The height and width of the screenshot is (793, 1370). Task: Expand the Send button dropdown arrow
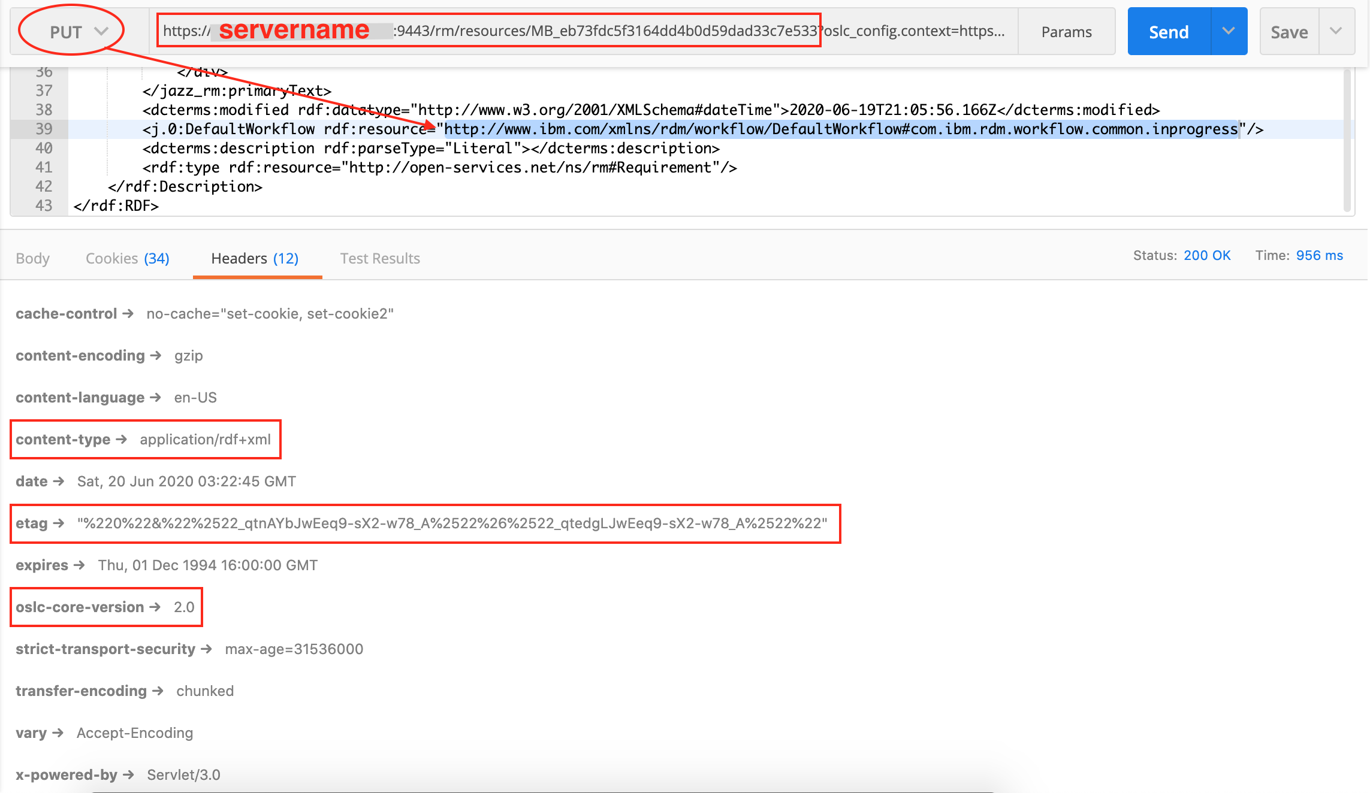[1229, 32]
